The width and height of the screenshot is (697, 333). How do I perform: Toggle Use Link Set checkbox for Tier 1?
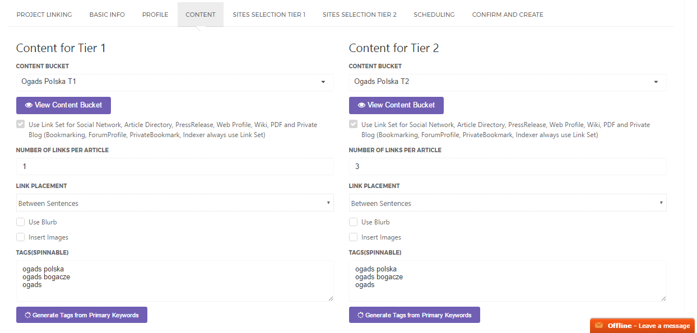point(21,125)
